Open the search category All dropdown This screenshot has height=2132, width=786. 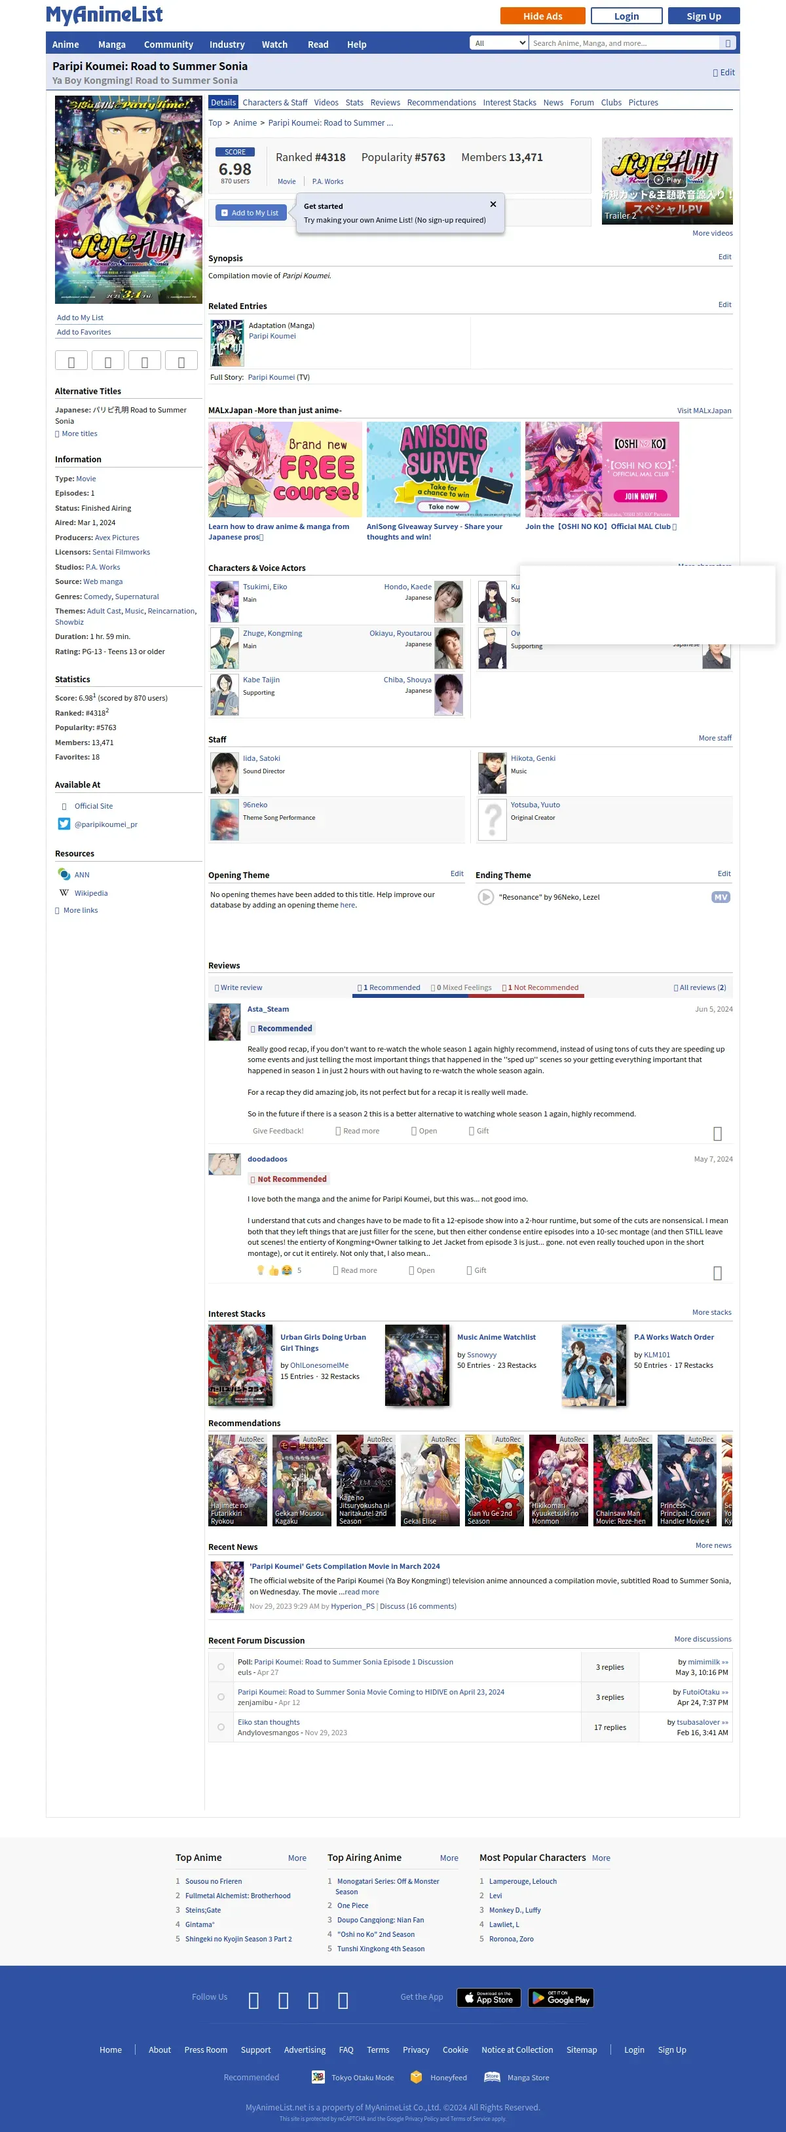pyautogui.click(x=498, y=43)
